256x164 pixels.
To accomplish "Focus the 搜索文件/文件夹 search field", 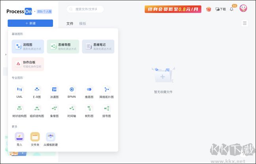I will click(x=85, y=9).
